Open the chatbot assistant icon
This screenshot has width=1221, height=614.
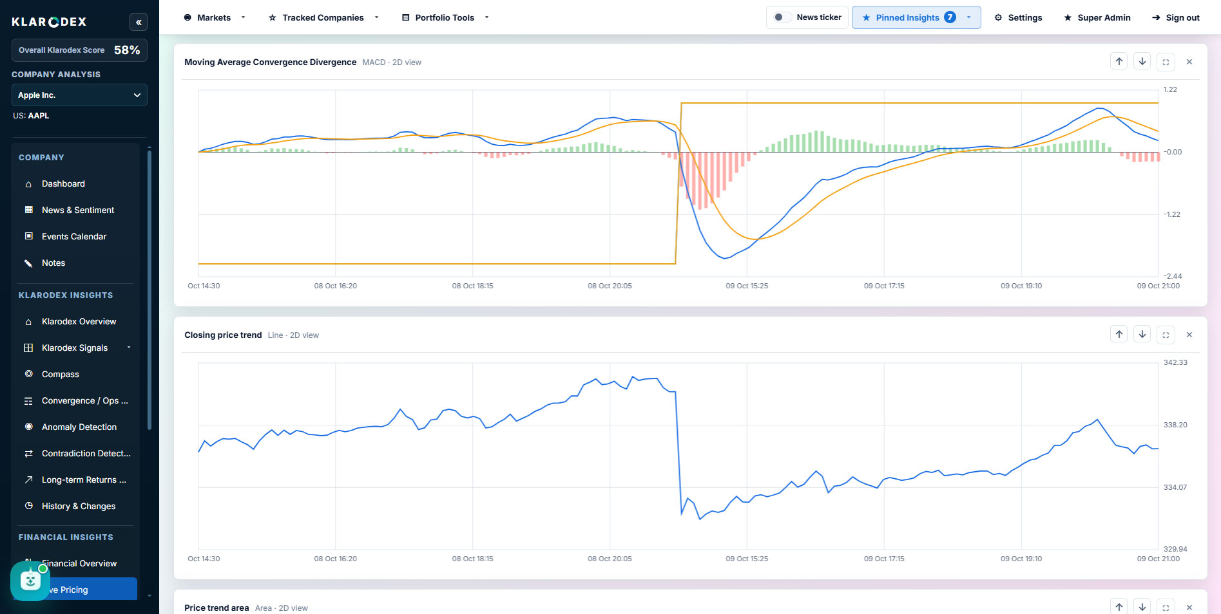click(30, 581)
